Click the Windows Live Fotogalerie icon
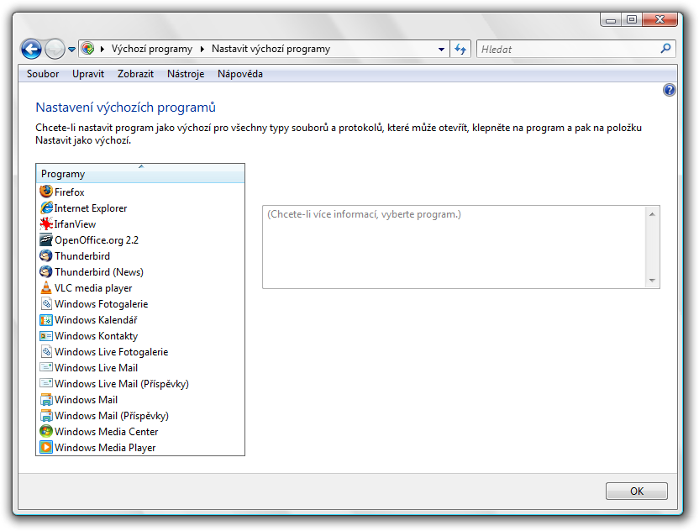The height and width of the screenshot is (531, 699). [46, 352]
